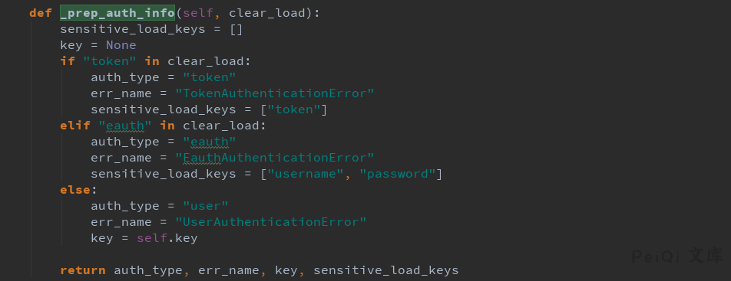Click the "password" string in the list
The image size is (731, 281).
point(398,174)
